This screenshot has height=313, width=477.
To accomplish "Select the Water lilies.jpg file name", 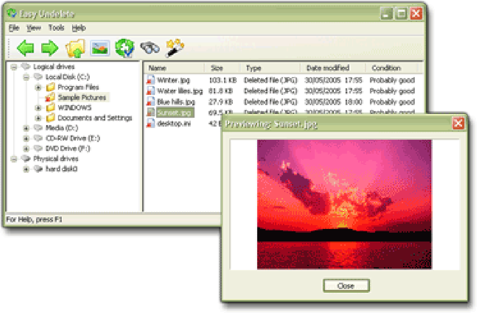I will click(x=180, y=91).
